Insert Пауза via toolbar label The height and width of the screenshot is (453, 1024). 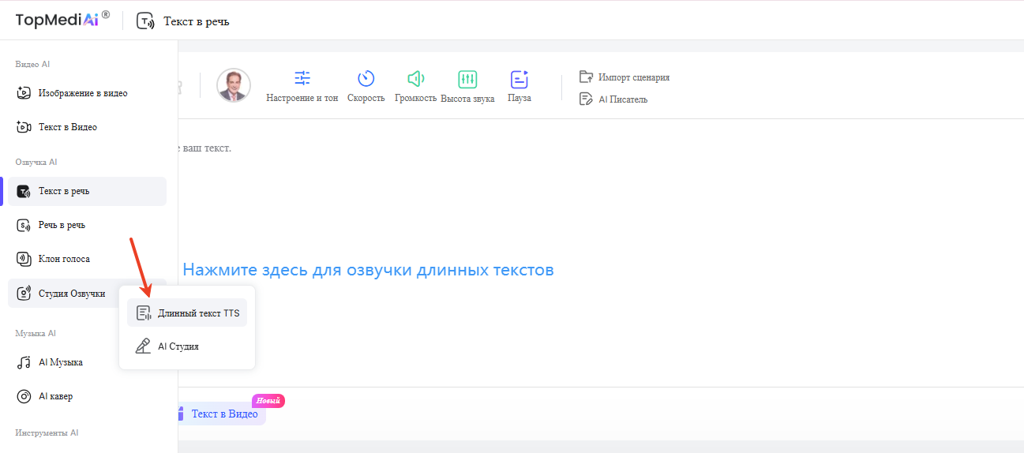coord(519,98)
